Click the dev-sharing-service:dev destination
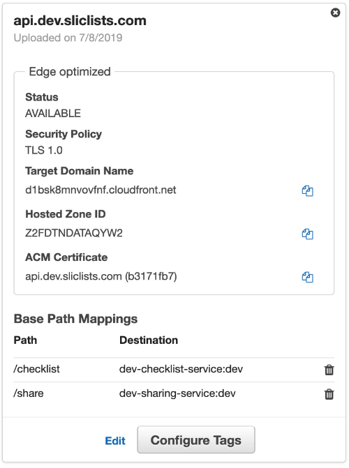 [177, 393]
